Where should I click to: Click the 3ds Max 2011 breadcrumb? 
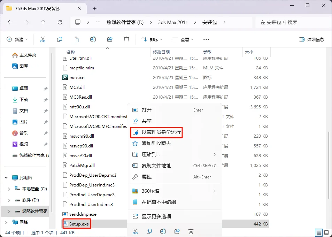pos(173,22)
